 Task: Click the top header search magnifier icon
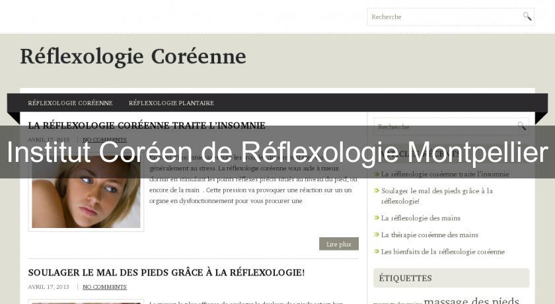coord(527,17)
